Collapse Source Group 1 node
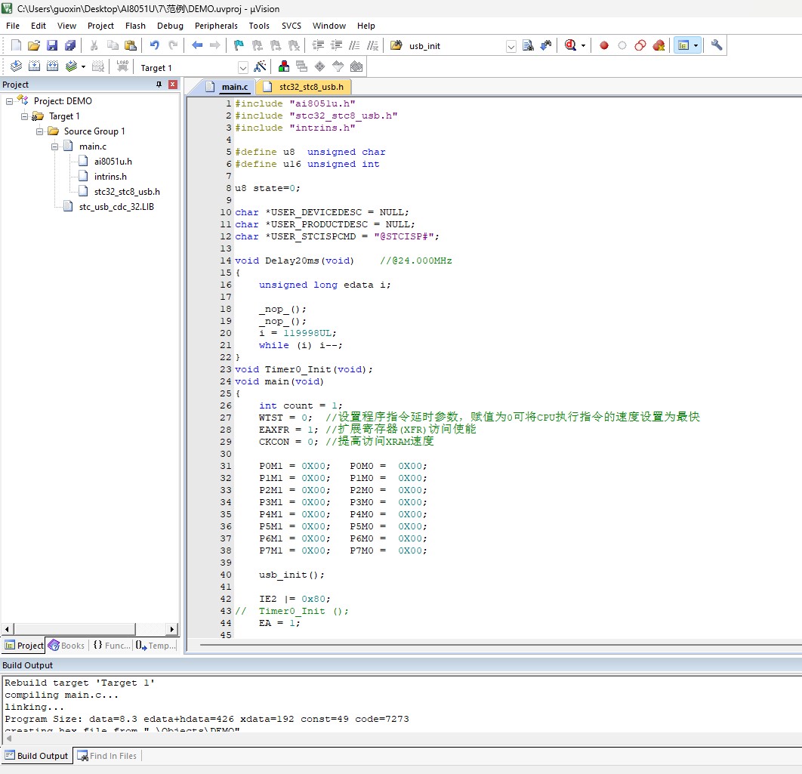The height and width of the screenshot is (774, 802). pos(39,131)
